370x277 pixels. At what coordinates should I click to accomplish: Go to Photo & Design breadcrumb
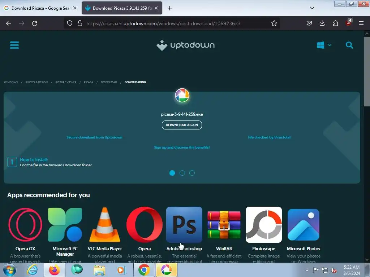tap(36, 82)
